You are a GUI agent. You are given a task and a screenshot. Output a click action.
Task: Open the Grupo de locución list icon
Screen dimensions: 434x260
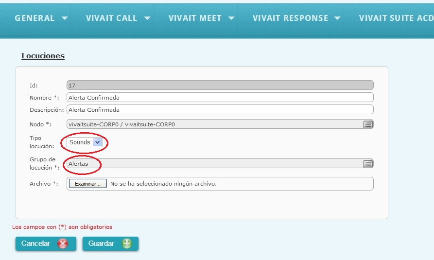point(368,164)
